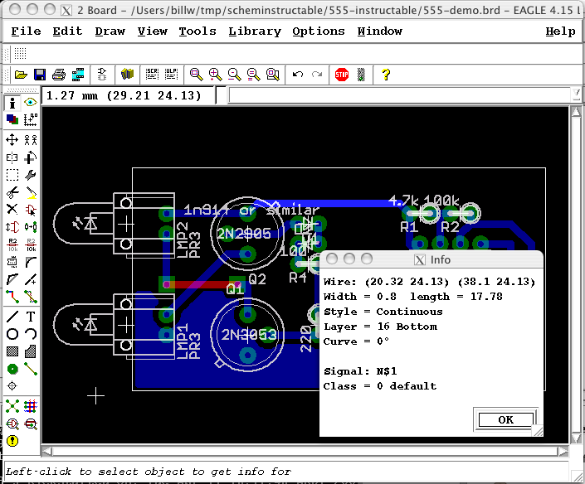The image size is (585, 484).
Task: Select the Rotate tool
Action: [x=30, y=157]
